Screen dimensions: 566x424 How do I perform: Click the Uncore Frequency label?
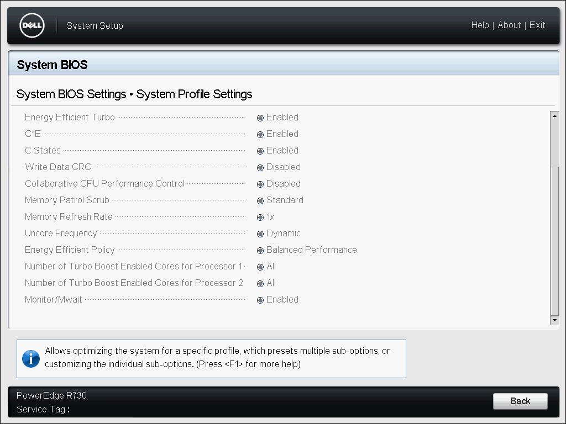click(x=61, y=234)
